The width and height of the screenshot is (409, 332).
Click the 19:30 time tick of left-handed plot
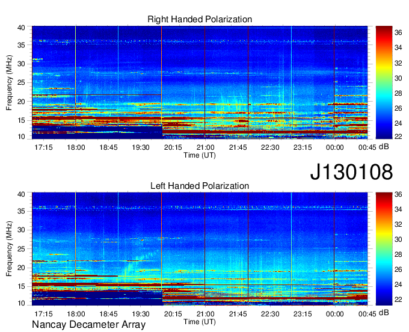pos(141,314)
